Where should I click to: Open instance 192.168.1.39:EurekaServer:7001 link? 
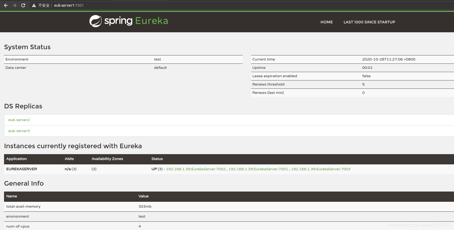pos(258,169)
